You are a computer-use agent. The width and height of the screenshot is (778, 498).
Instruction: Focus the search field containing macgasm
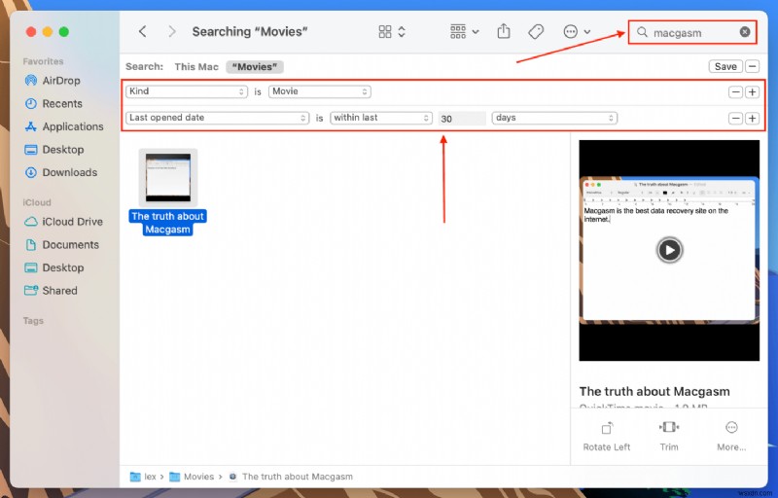click(x=692, y=32)
